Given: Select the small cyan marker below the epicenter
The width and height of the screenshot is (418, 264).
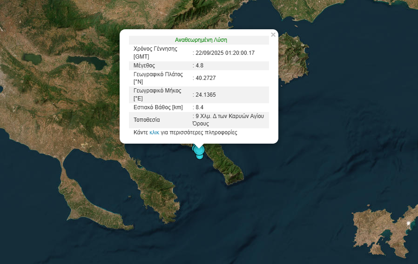Looking at the screenshot, I should (x=200, y=156).
